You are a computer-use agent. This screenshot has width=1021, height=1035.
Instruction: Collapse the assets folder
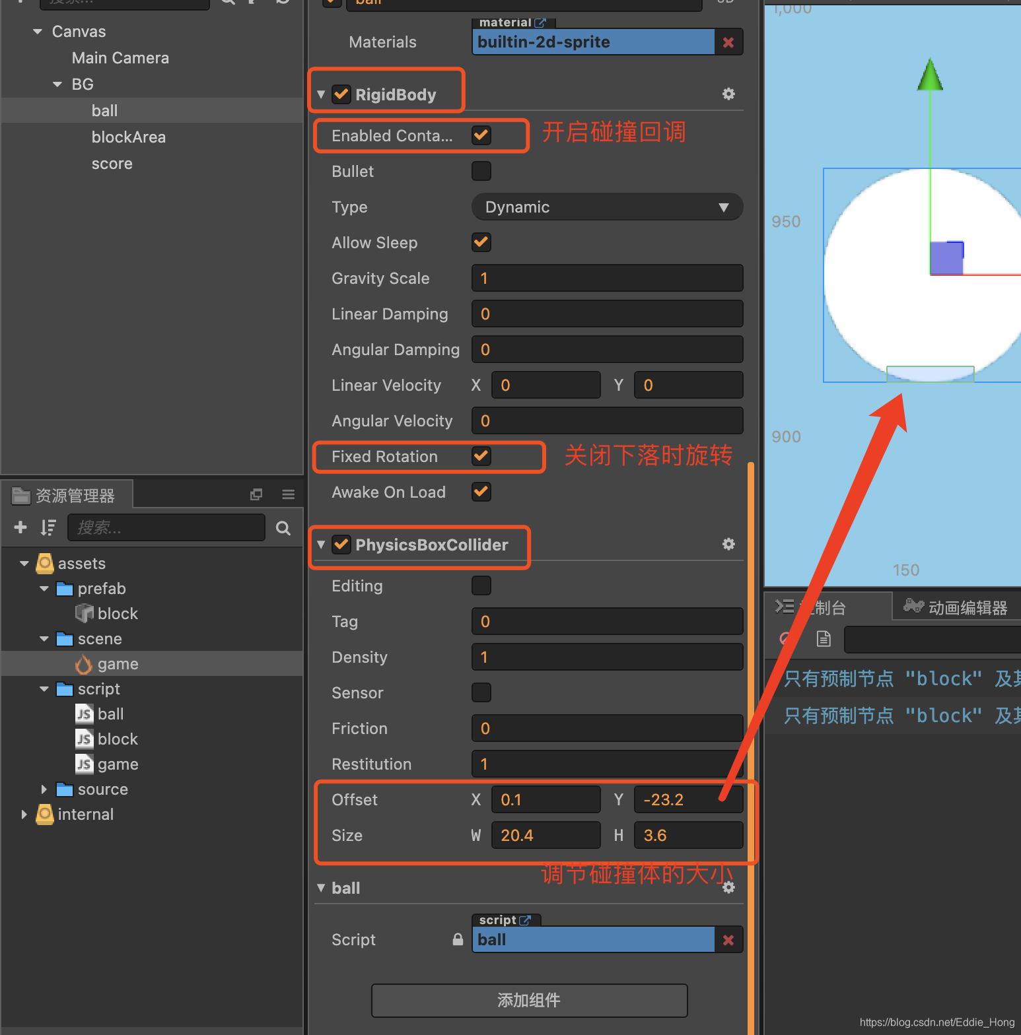click(x=24, y=564)
